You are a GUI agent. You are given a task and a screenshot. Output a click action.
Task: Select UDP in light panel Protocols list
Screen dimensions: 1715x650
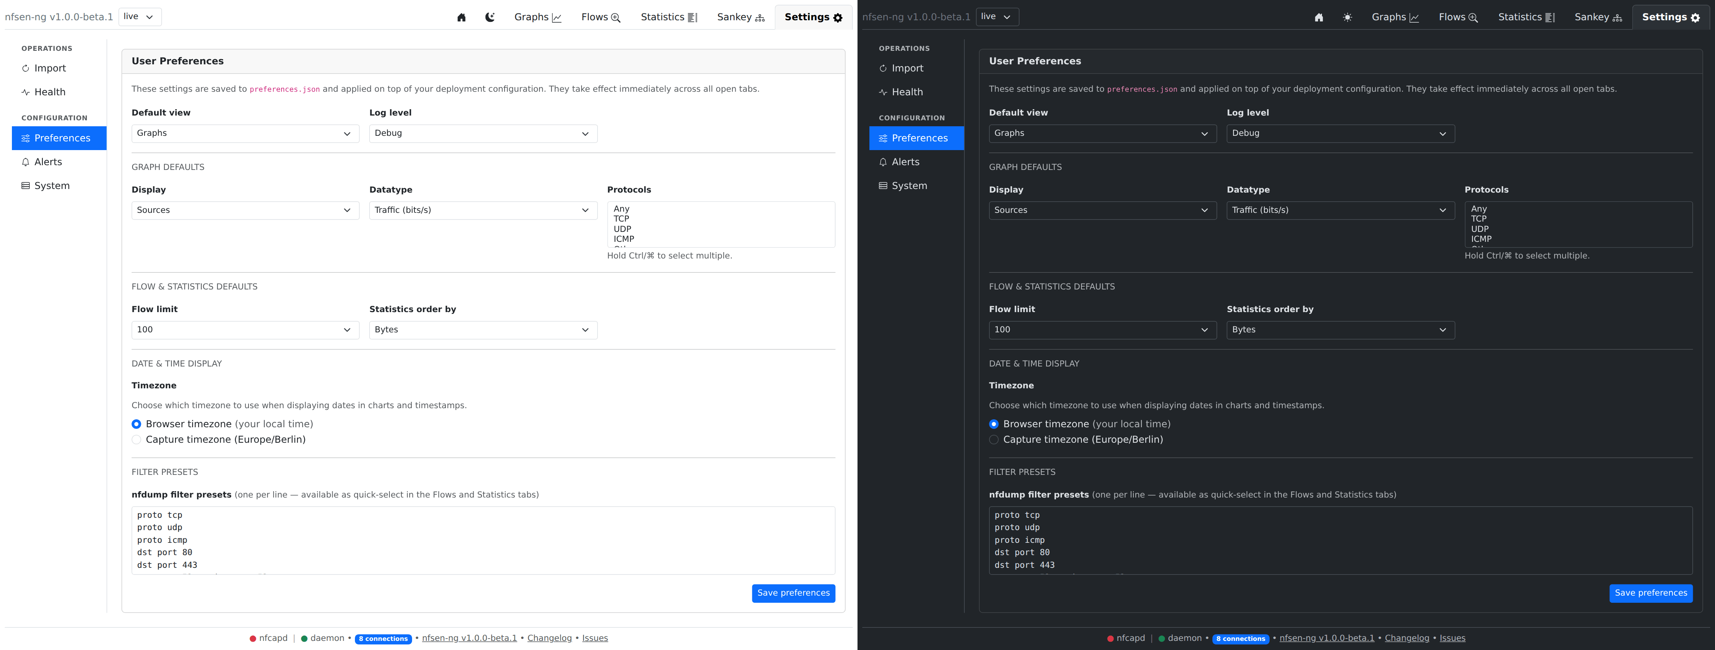pos(721,229)
